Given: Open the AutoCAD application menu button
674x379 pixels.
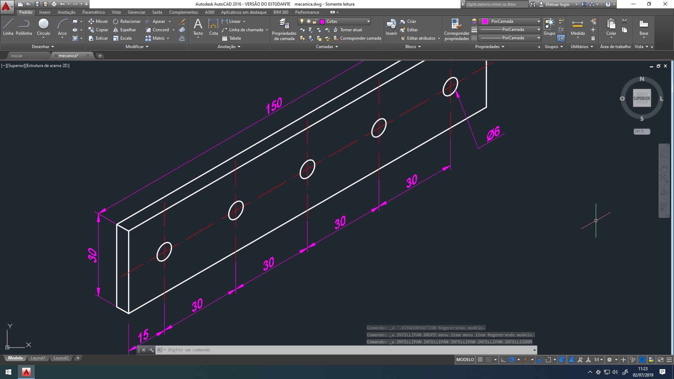Looking at the screenshot, I should (6, 6).
